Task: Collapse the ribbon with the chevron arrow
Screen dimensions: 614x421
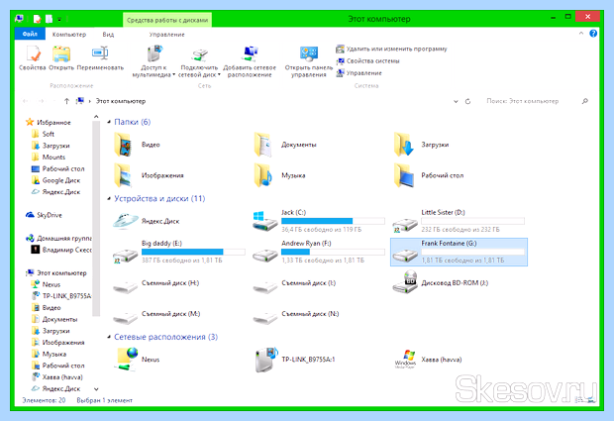Action: coord(581,34)
